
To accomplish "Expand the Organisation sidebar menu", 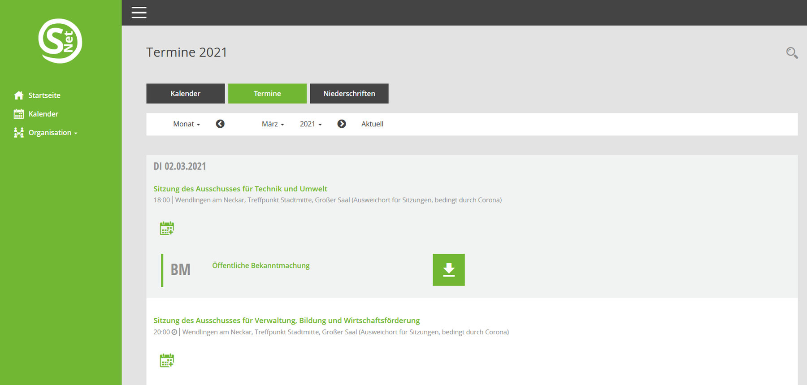I will click(x=53, y=133).
